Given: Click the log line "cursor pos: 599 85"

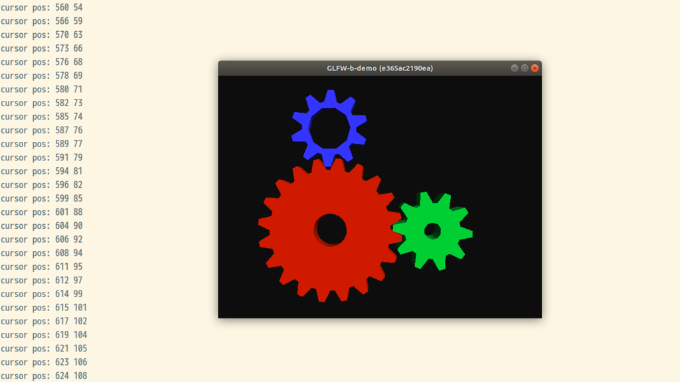Looking at the screenshot, I should tap(42, 198).
